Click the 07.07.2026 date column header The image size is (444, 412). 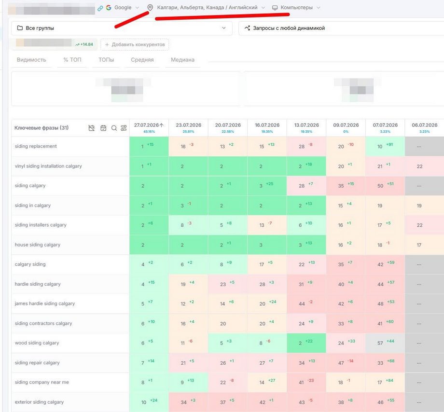385,128
